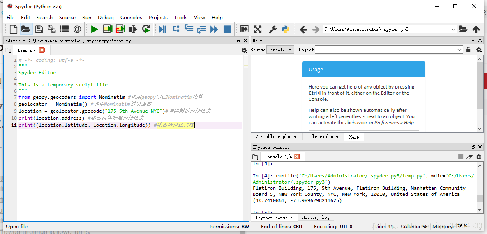Open the Search menu
The image size is (487, 234).
click(x=44, y=18)
